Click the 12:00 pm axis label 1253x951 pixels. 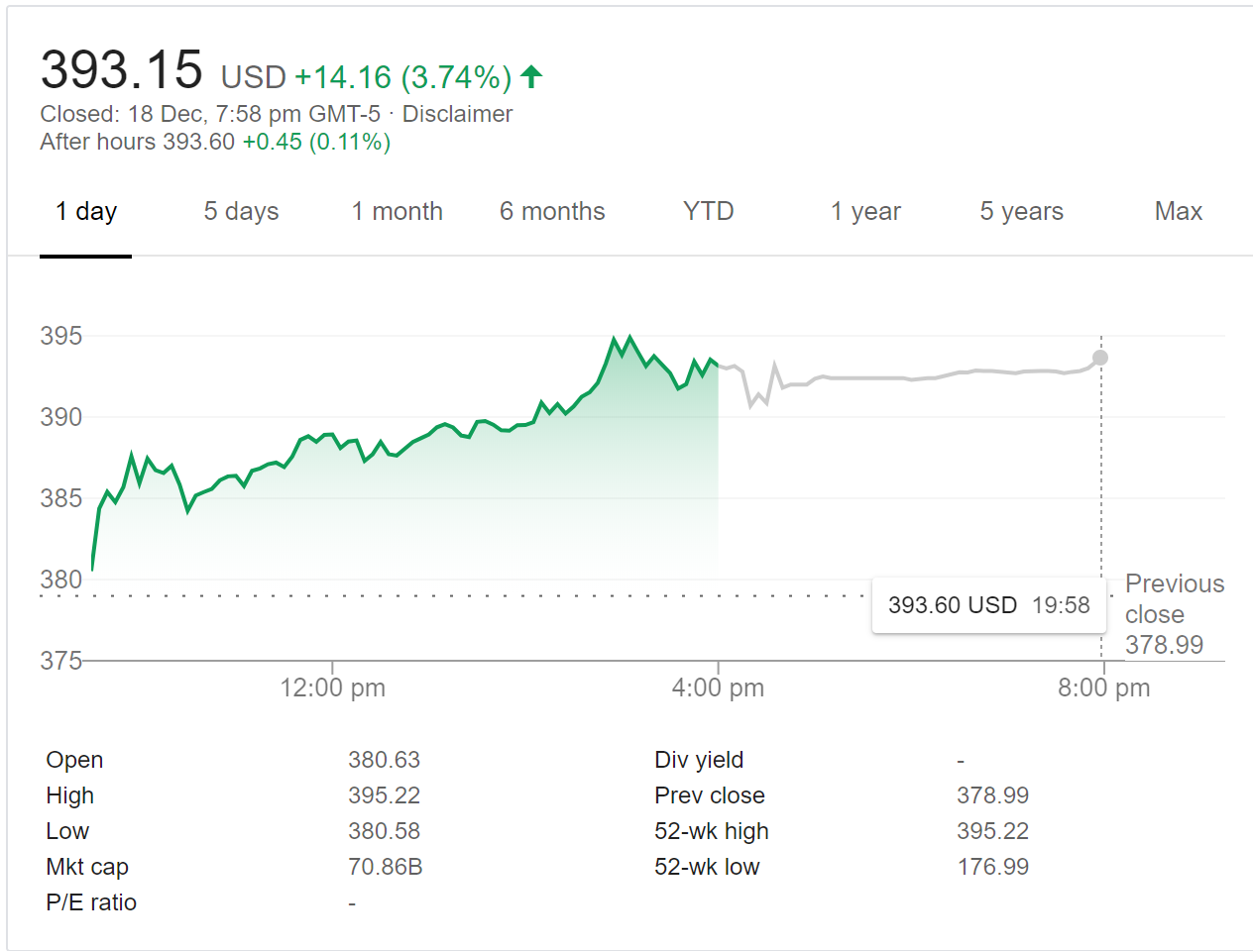point(332,687)
